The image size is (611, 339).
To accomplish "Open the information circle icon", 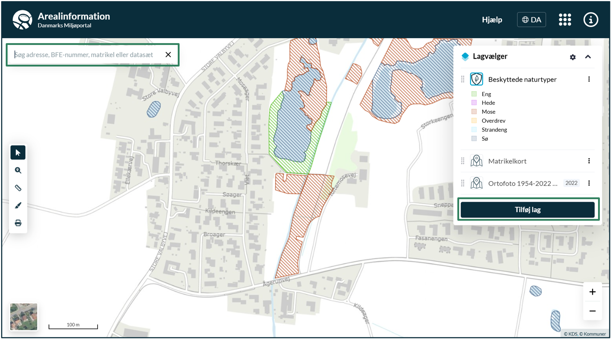I will point(590,20).
